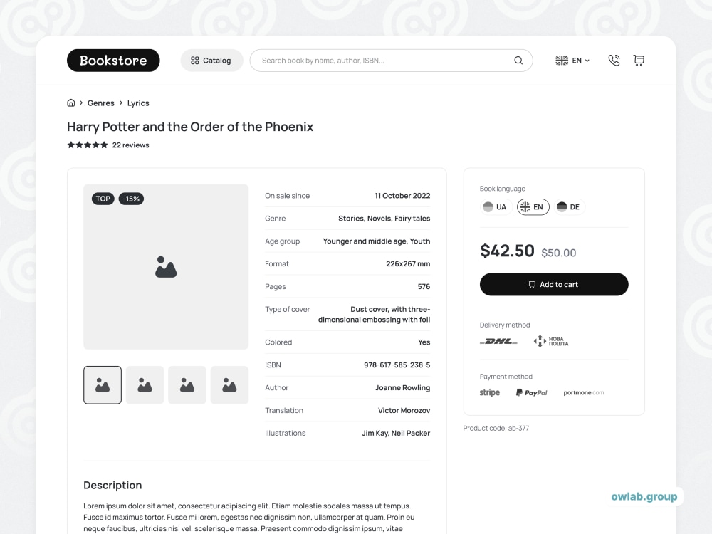Screen dimensions: 712x534
Task: Open Lyrics breadcrumb link
Action: point(138,103)
